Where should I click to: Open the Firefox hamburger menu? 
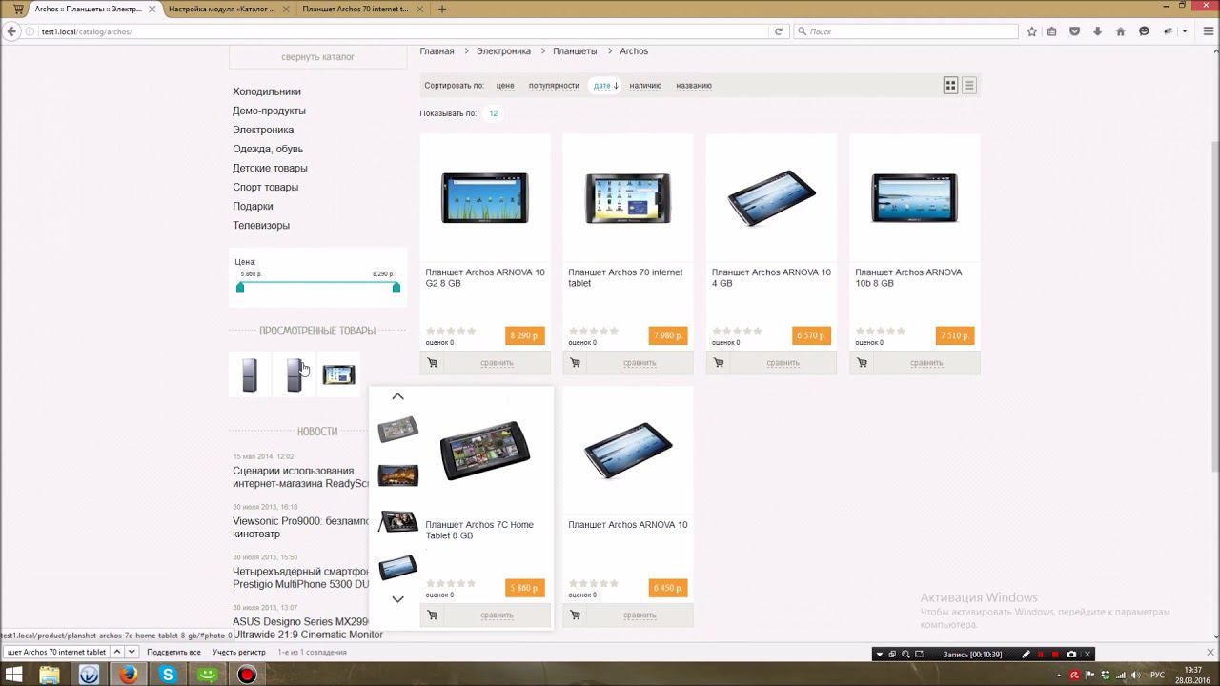click(x=1208, y=31)
